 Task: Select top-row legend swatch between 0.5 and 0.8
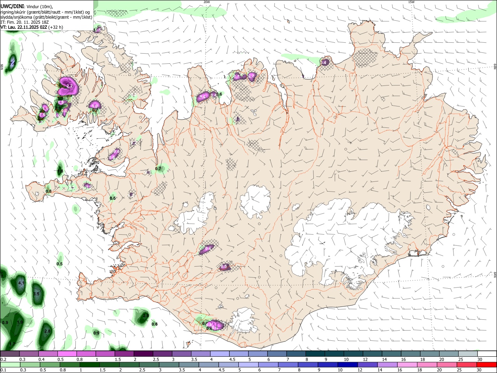tap(67, 354)
